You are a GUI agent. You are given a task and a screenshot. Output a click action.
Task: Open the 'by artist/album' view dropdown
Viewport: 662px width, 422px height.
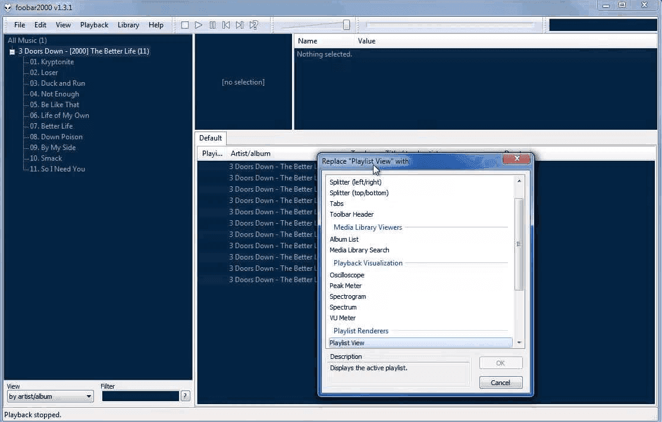point(50,396)
